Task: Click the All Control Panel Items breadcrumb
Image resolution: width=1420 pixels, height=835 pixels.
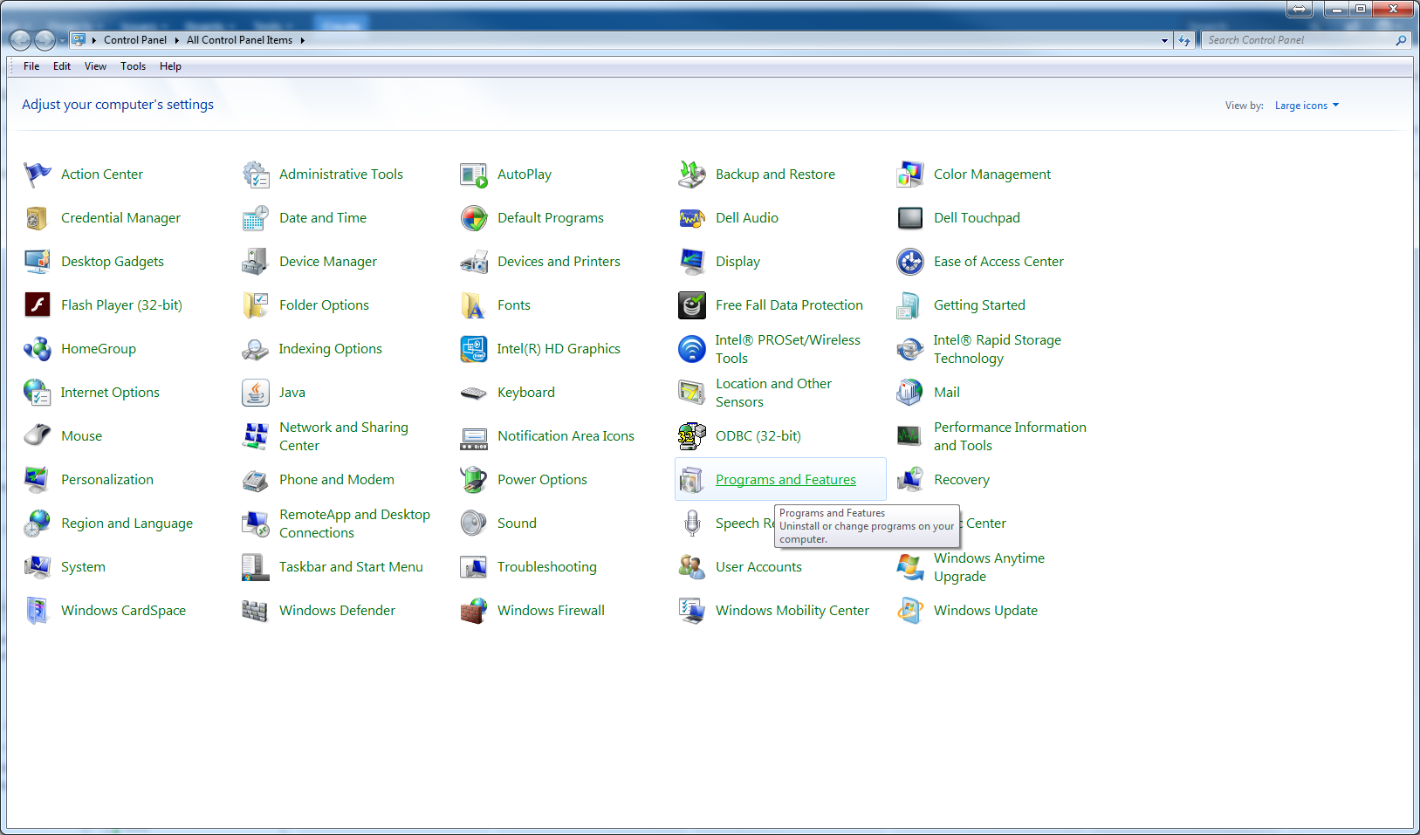Action: 239,40
